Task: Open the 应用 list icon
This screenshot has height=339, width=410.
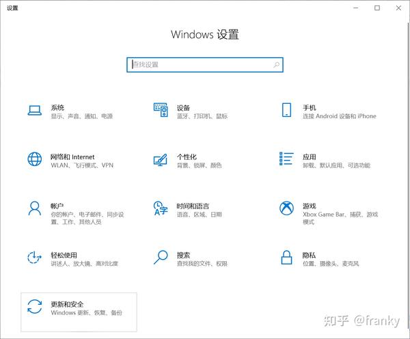Action: point(286,159)
